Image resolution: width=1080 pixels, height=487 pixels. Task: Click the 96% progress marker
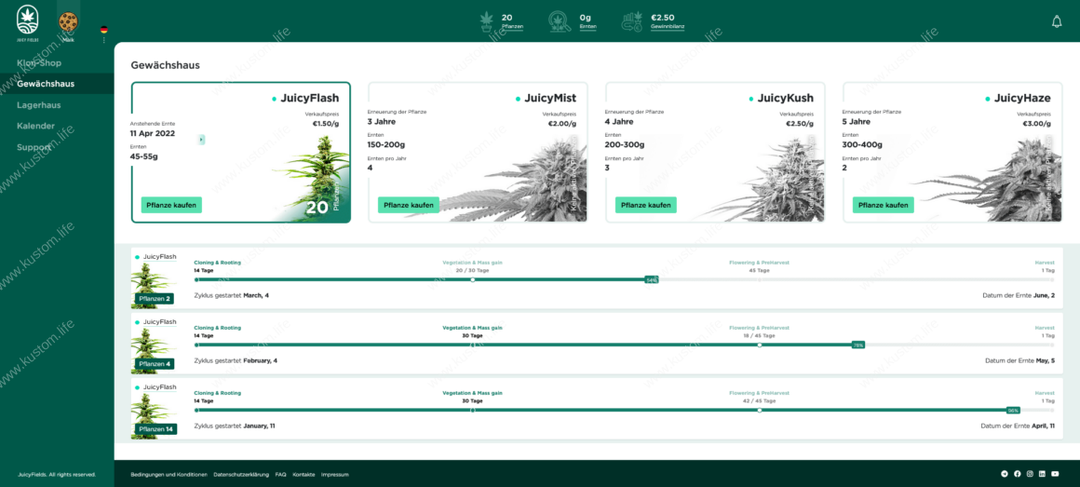tap(1013, 410)
